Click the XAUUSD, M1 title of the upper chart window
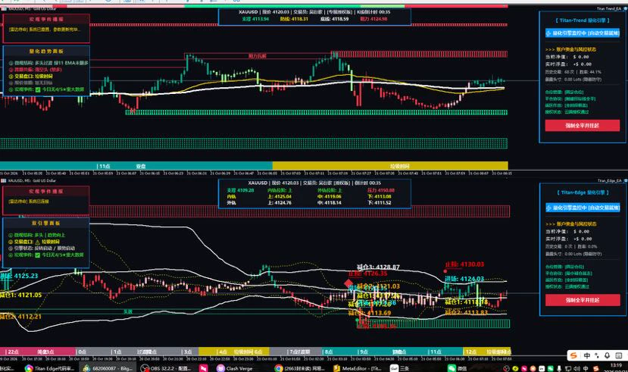The width and height of the screenshot is (628, 372). [32, 8]
